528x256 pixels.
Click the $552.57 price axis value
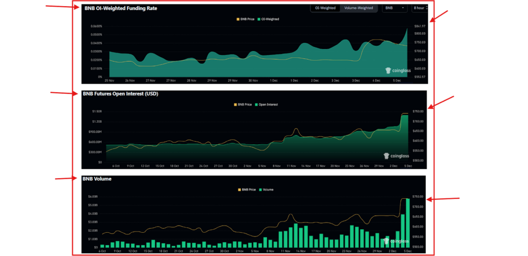420,77
